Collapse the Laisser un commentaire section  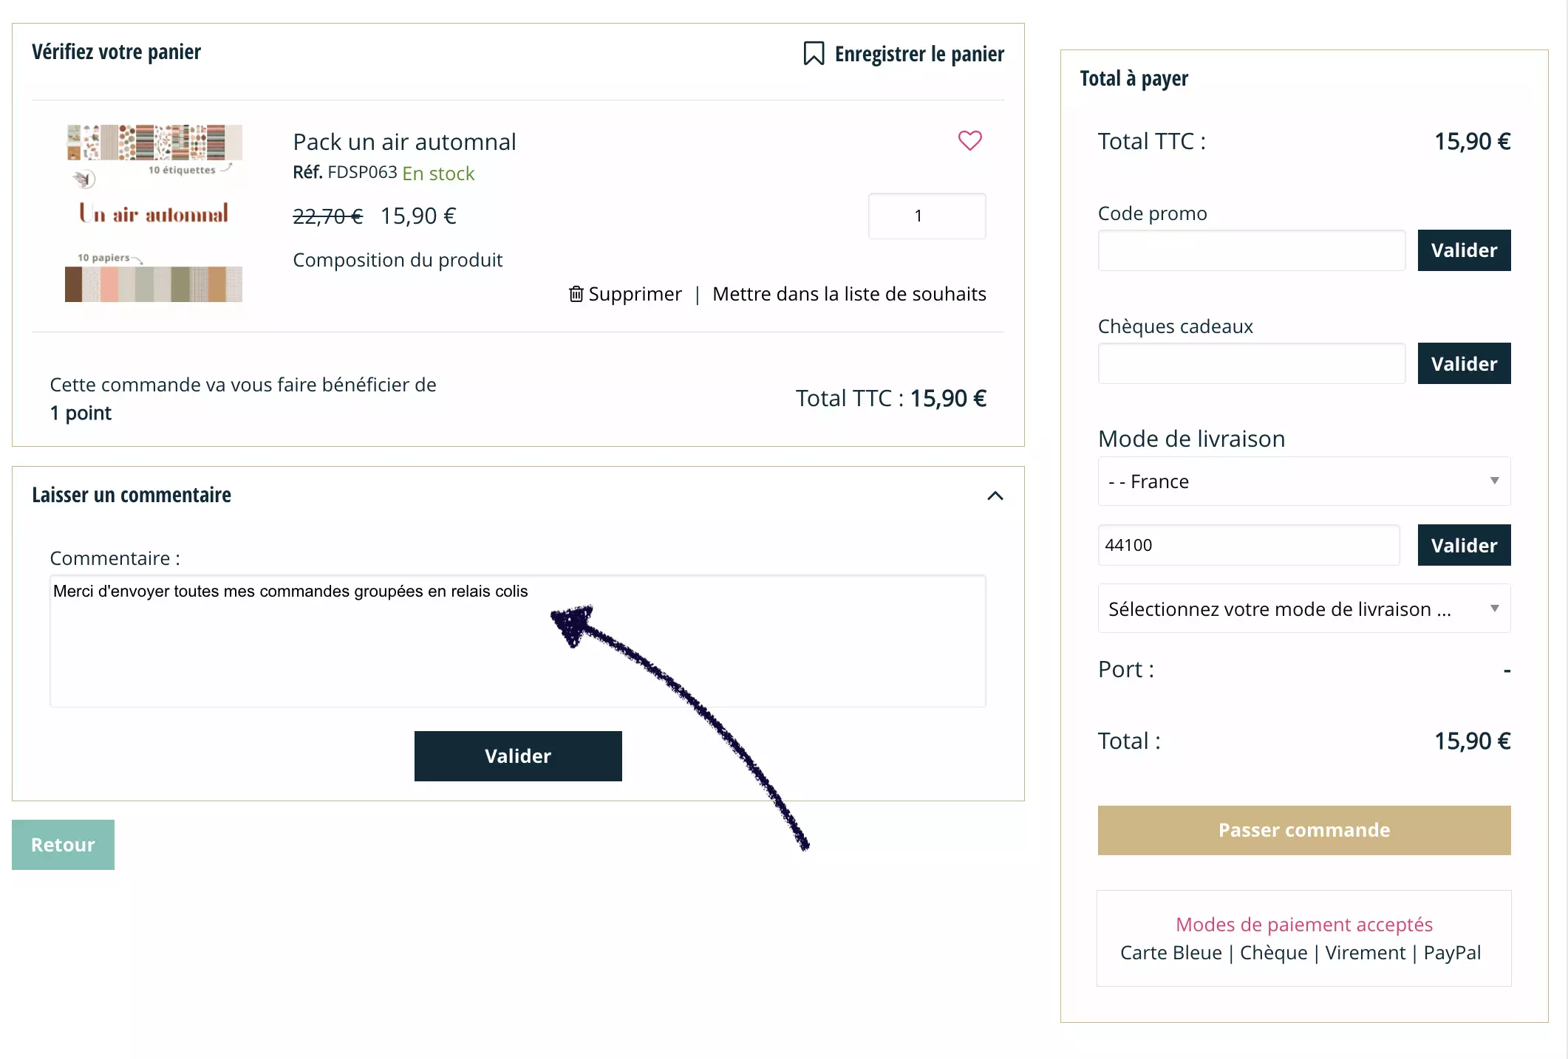(x=995, y=496)
